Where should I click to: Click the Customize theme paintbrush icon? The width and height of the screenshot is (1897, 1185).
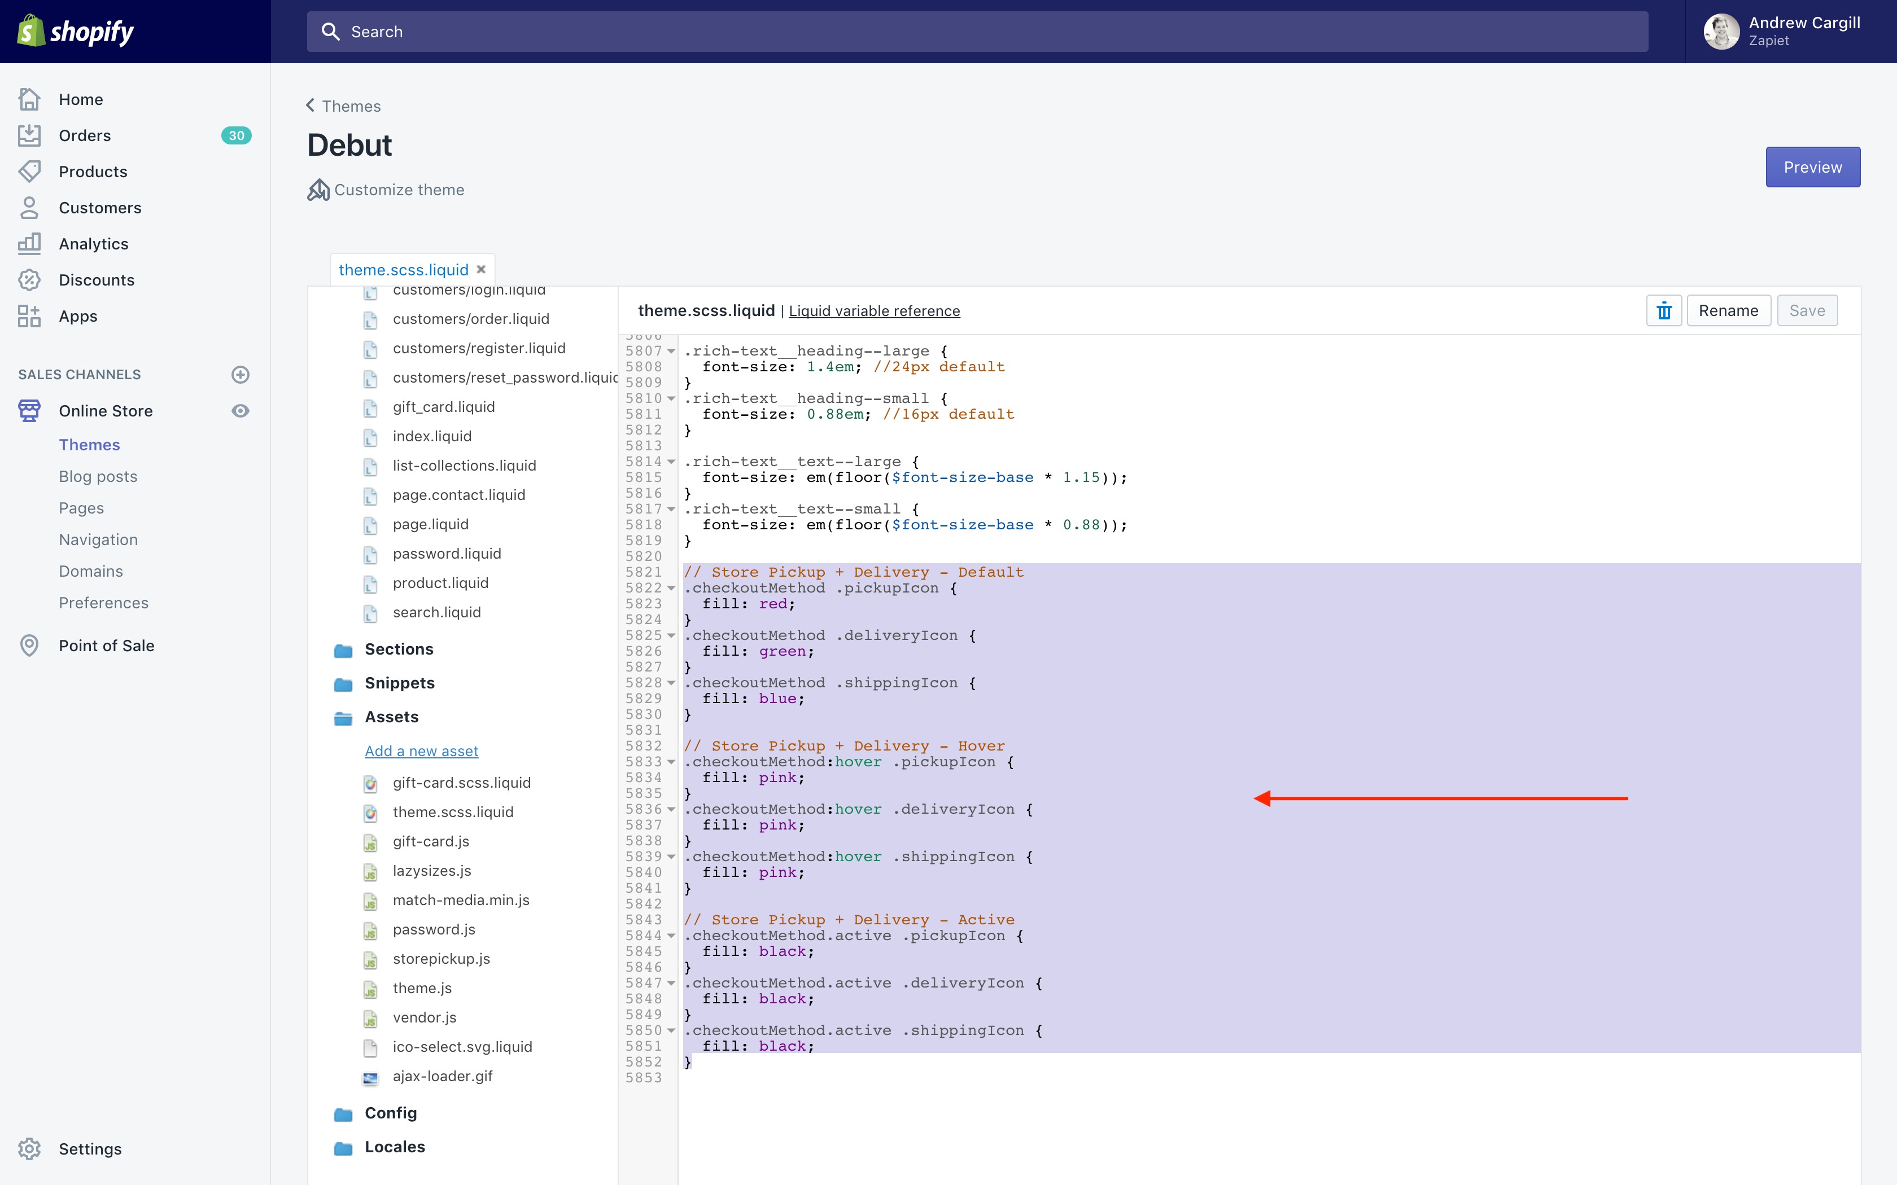coord(318,190)
